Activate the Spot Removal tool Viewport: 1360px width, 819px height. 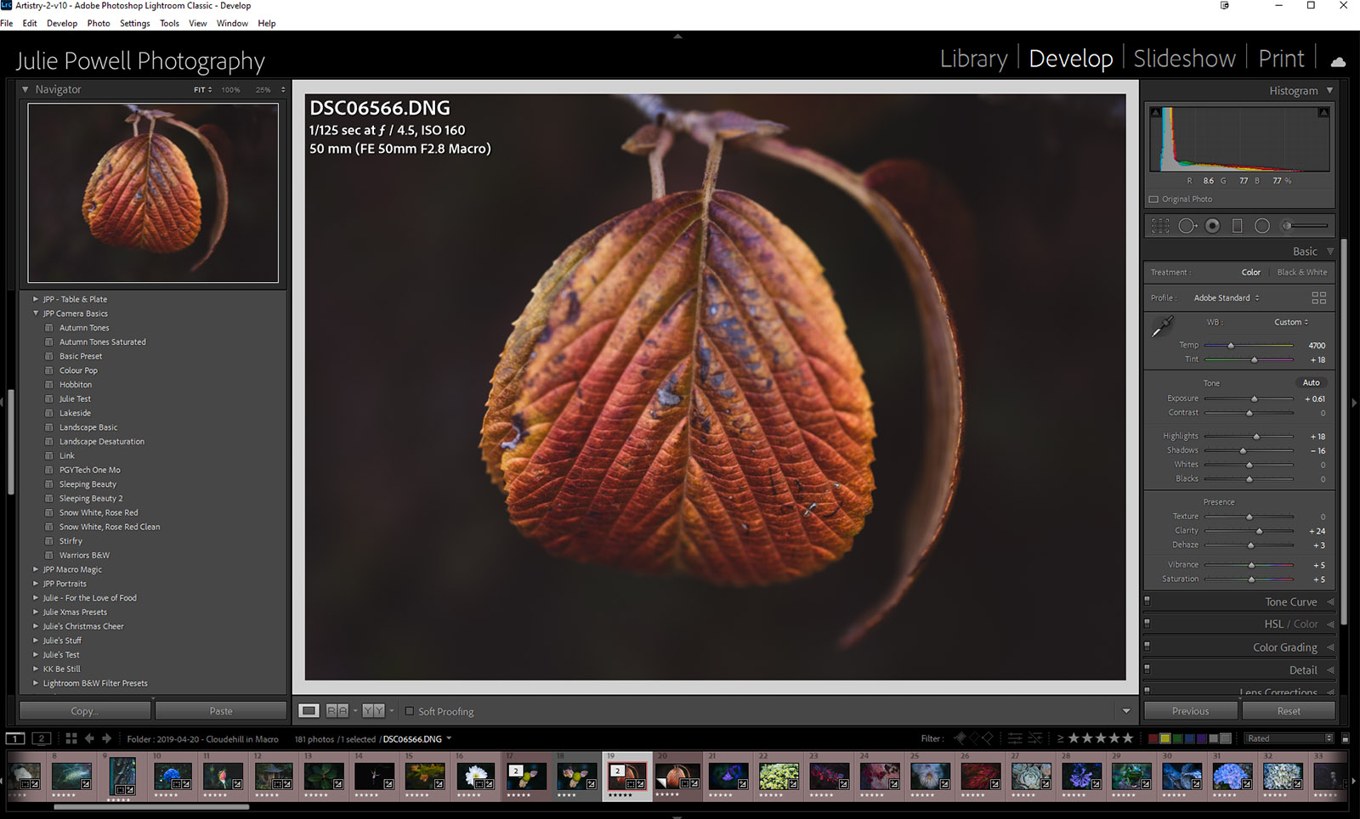(1187, 226)
